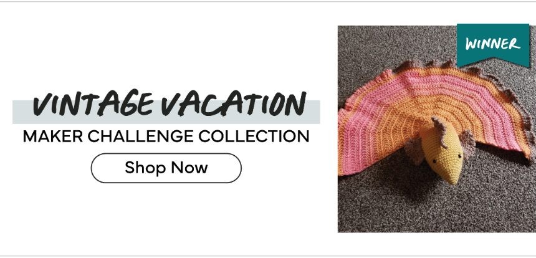Click the brown crest on the toy's head
Viewport: 536px width, 258px height.
[x=440, y=131]
